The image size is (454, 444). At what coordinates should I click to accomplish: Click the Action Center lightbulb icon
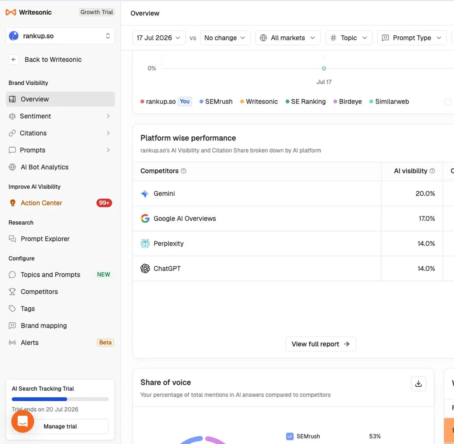click(x=12, y=203)
